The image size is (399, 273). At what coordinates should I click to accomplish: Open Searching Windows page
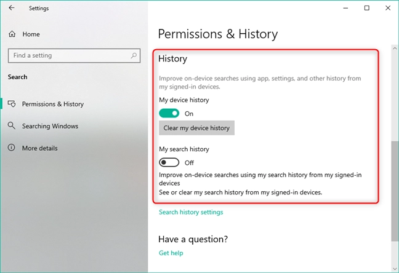pyautogui.click(x=50, y=126)
